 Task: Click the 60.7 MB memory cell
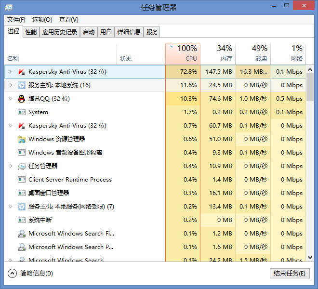click(218, 126)
